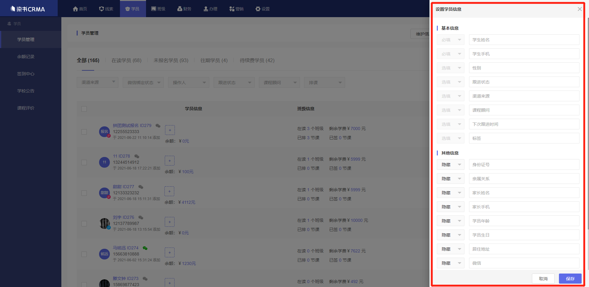
Task: Open the 选填 dropdown for 标签
Action: (451, 138)
